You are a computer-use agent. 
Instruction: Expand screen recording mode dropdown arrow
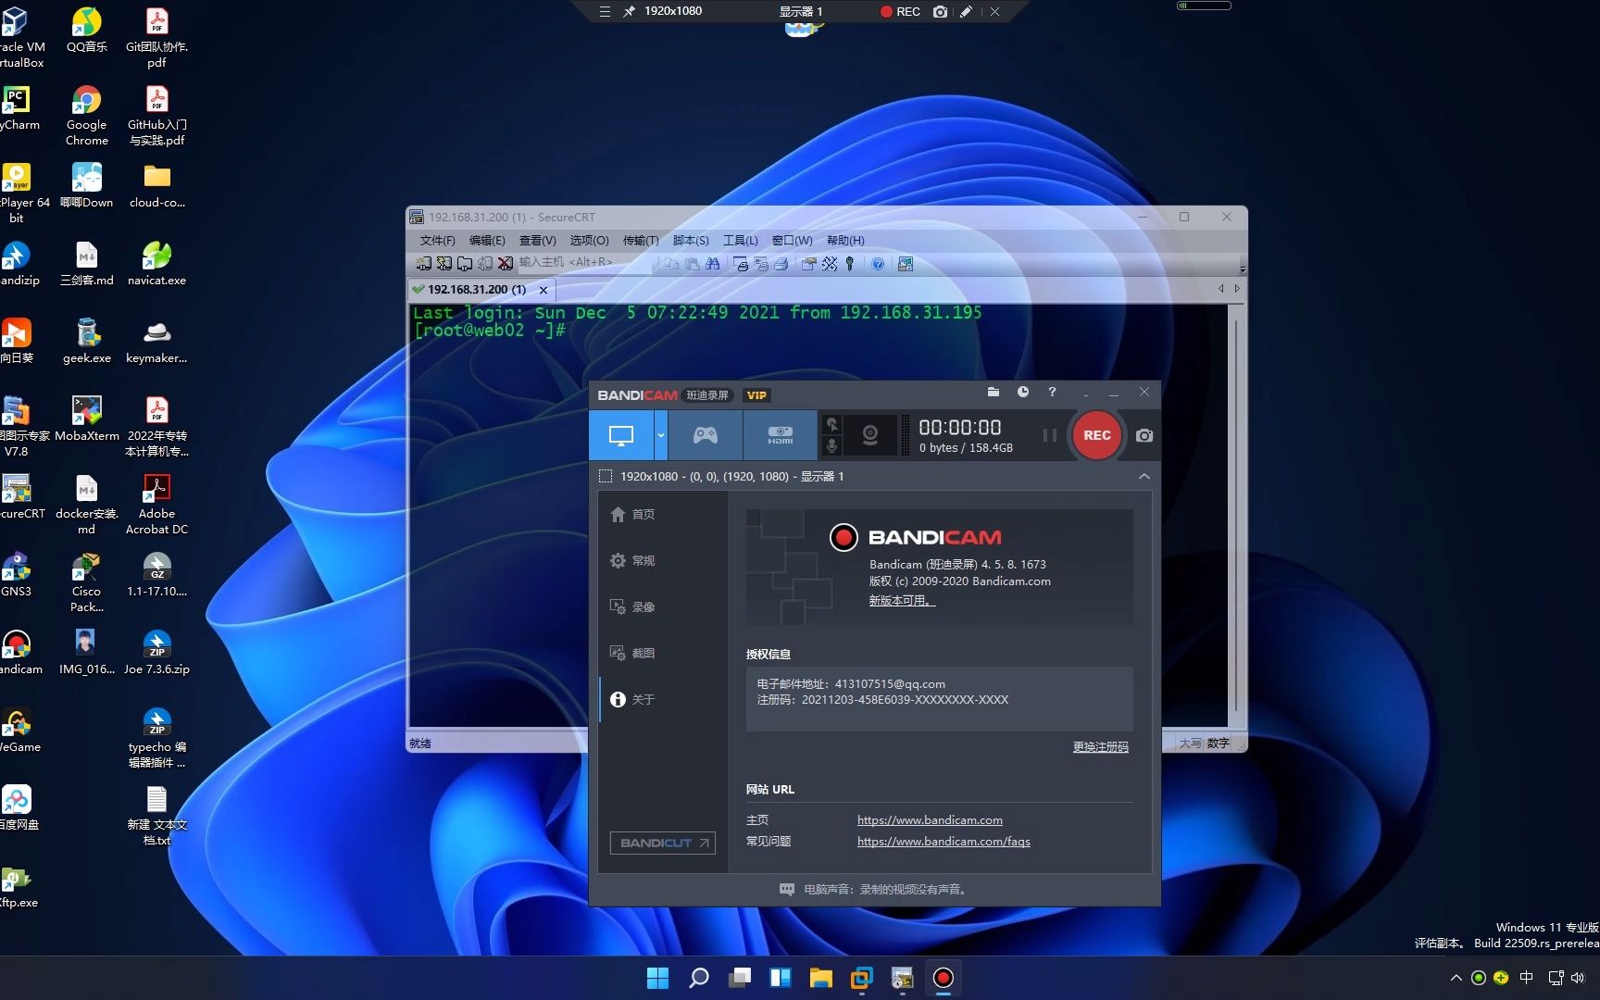tap(661, 435)
